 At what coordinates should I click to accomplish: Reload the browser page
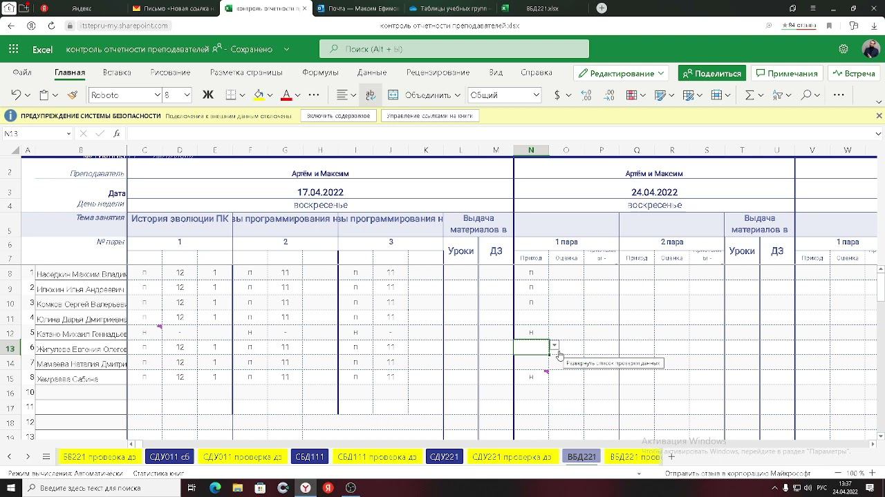(51, 26)
